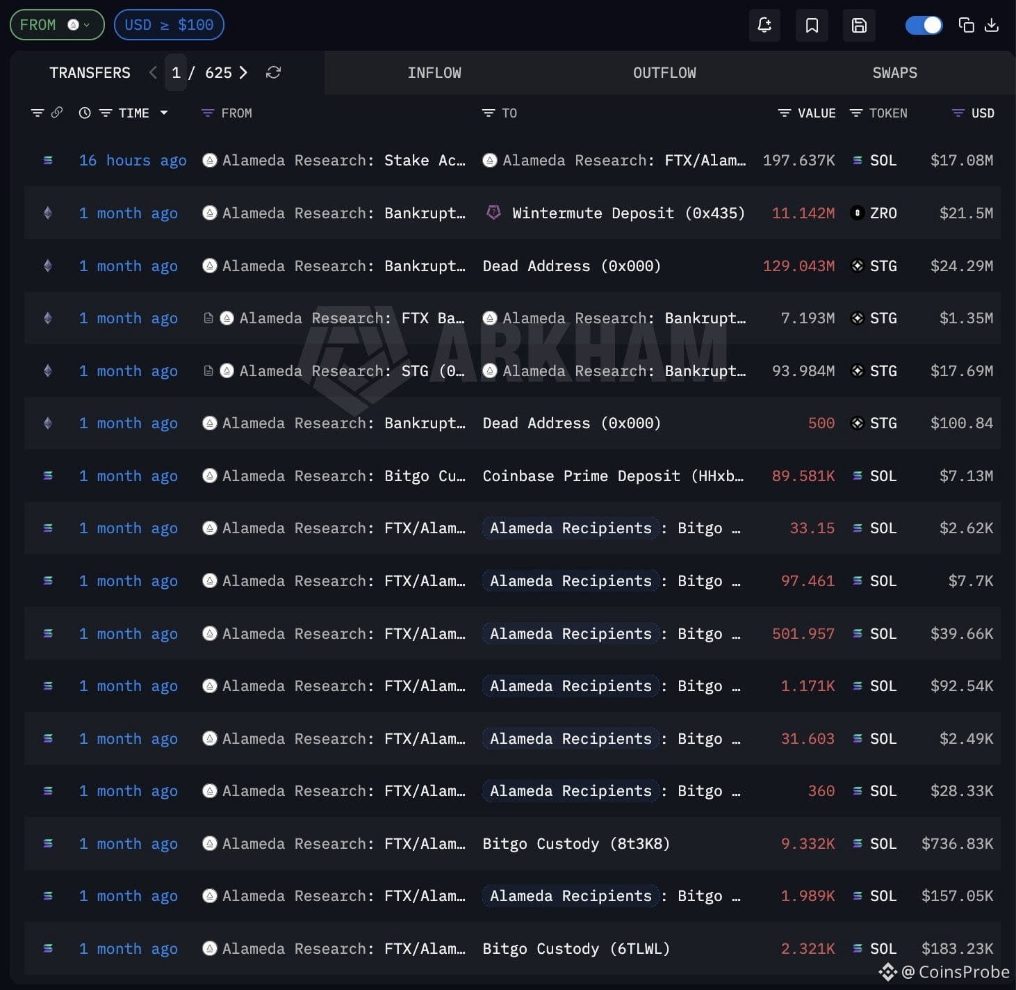Image resolution: width=1016 pixels, height=990 pixels.
Task: Click the page number field showing 1
Action: (x=176, y=72)
